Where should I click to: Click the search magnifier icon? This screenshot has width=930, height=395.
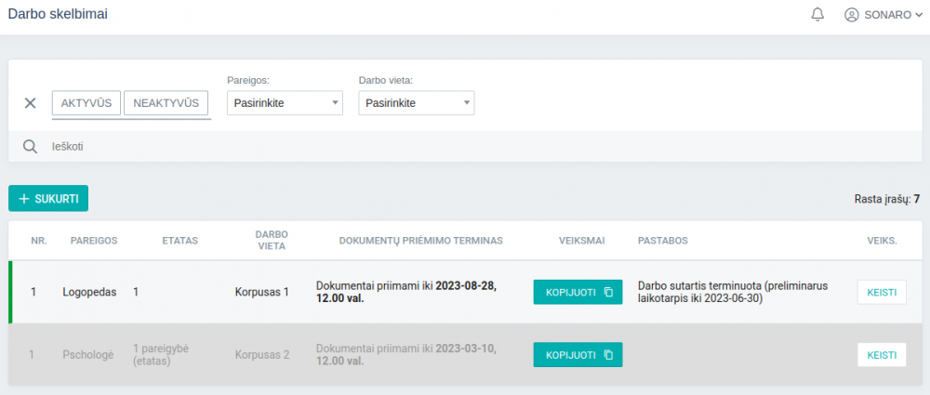click(x=30, y=147)
